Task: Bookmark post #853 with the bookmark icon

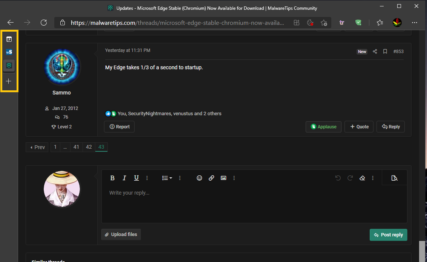Action: click(385, 52)
